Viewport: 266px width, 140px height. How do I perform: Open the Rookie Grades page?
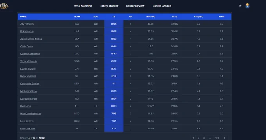[162, 6]
